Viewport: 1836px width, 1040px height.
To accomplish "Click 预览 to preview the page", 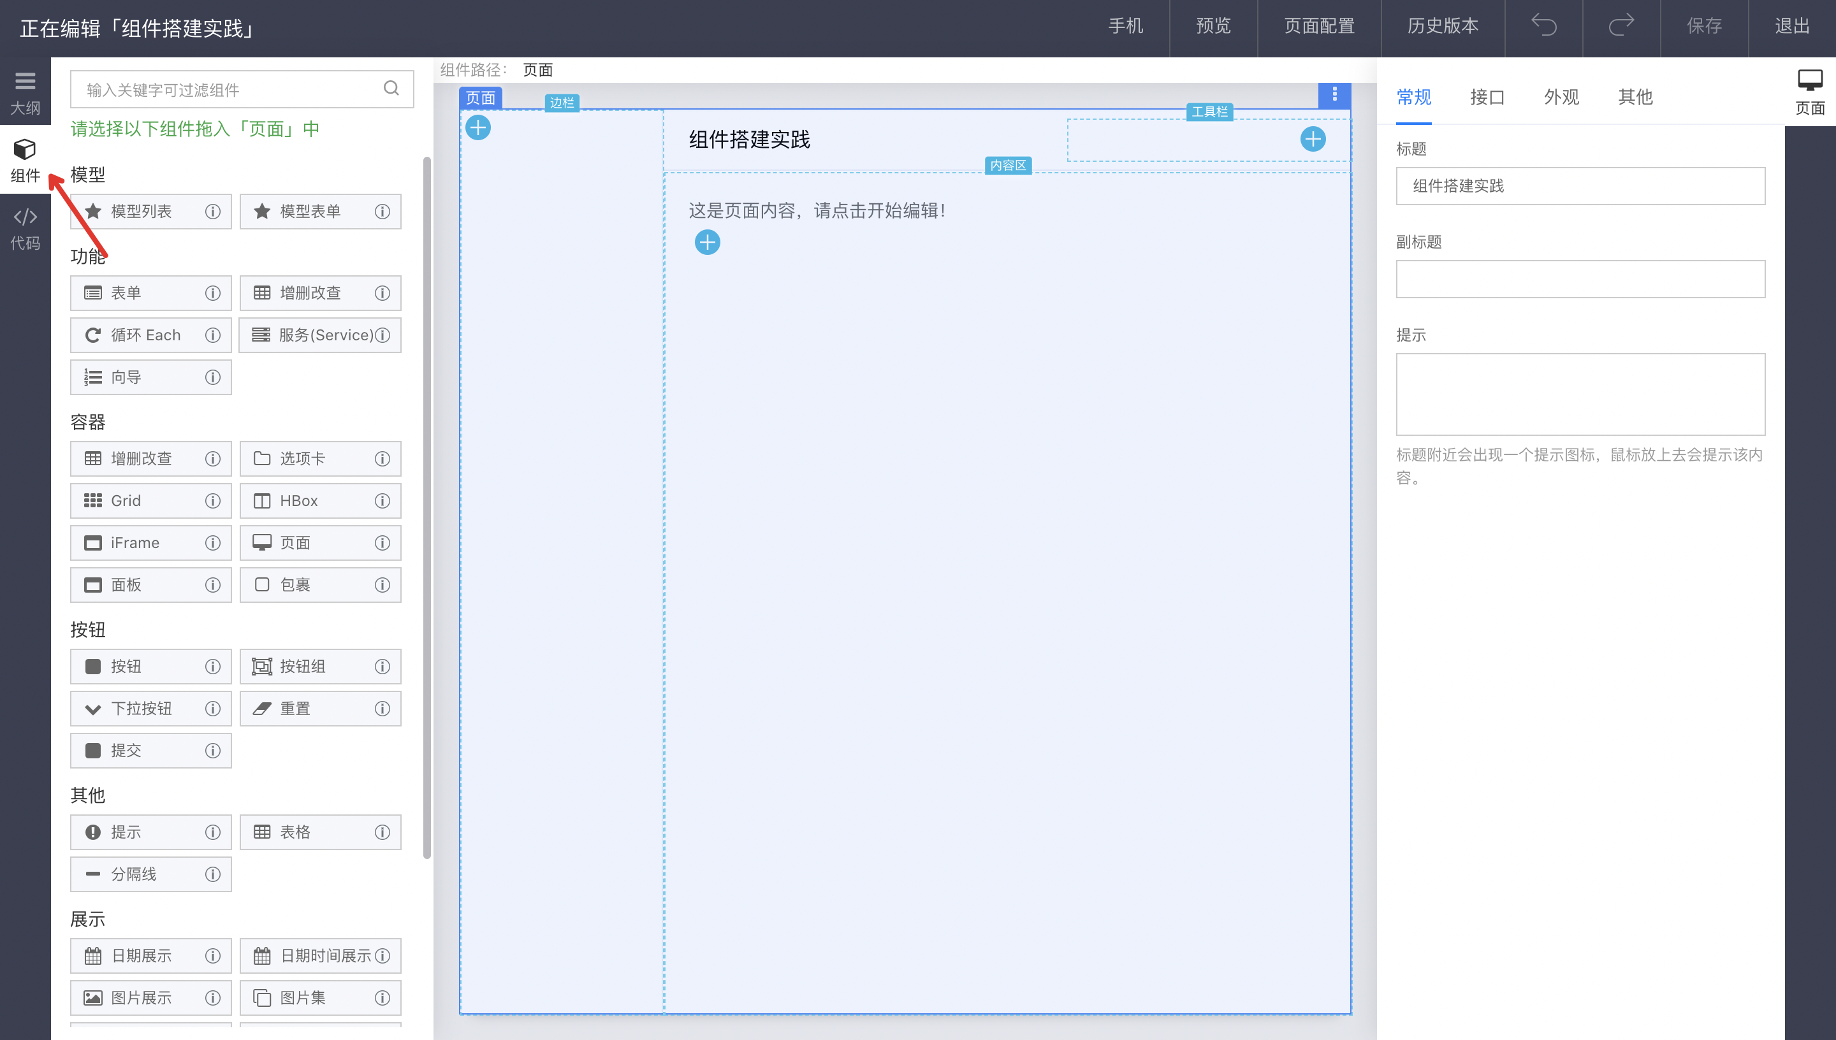I will point(1213,26).
